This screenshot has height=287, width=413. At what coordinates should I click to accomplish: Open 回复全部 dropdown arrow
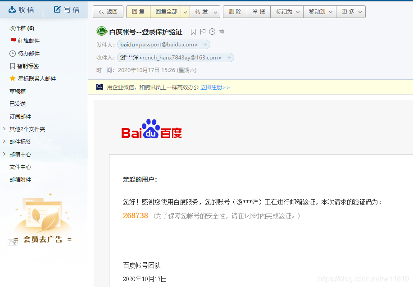(185, 12)
